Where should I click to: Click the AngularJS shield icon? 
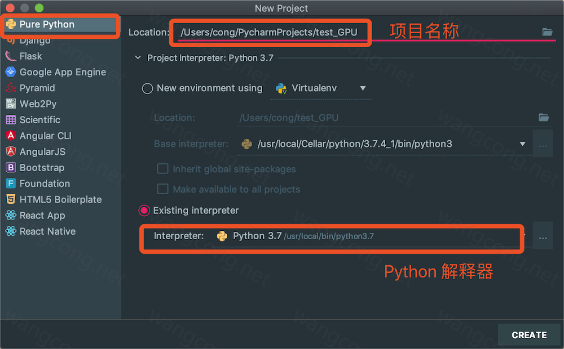pos(11,151)
